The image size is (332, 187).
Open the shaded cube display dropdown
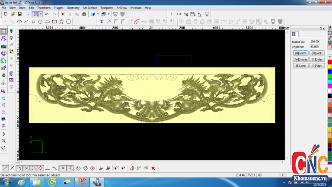(x=98, y=14)
